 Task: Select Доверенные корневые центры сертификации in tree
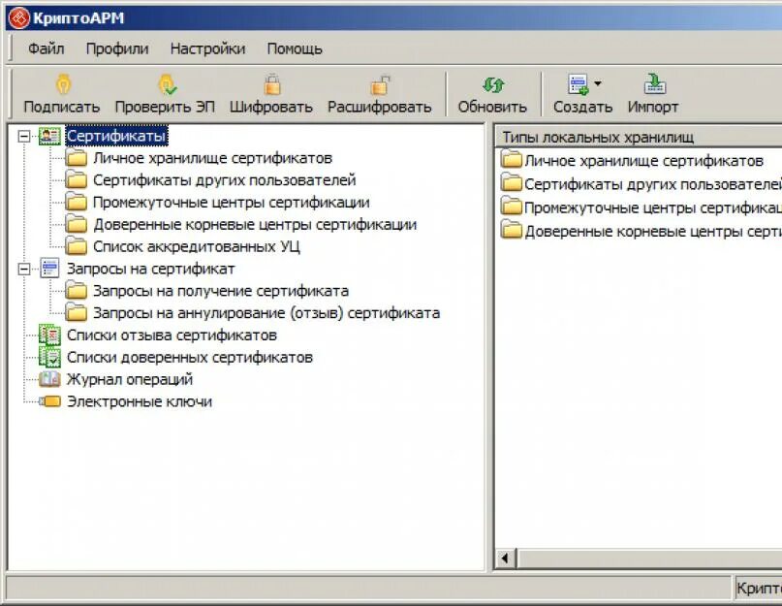(x=255, y=225)
